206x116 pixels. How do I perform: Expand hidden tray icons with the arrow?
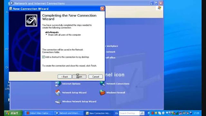click(149, 113)
